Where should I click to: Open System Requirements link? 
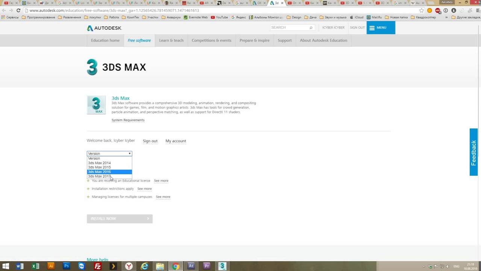point(128,120)
